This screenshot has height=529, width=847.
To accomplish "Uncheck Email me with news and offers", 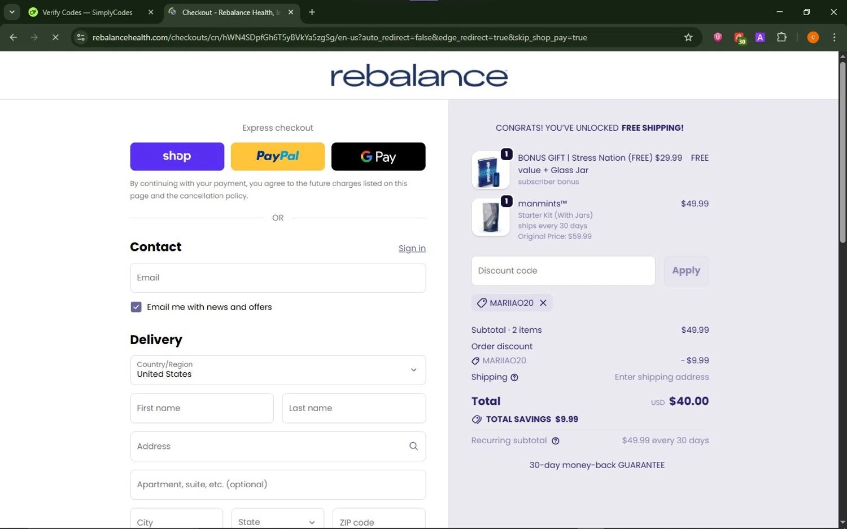I will click(x=136, y=307).
